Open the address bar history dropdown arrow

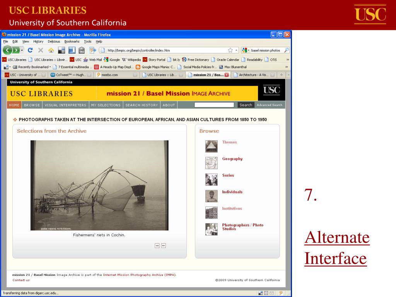(236, 50)
